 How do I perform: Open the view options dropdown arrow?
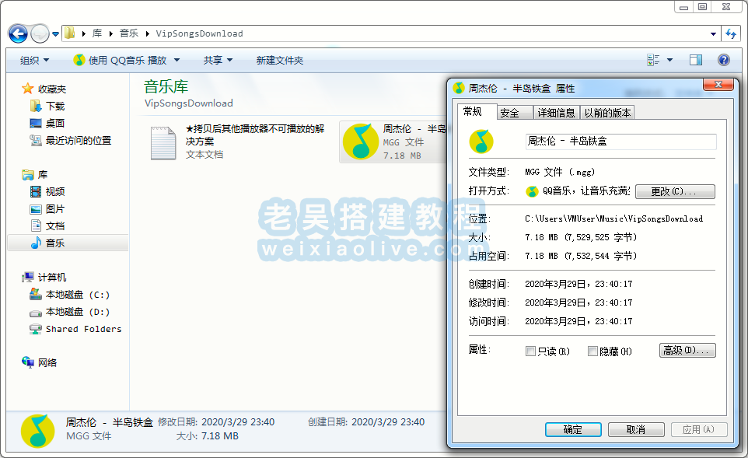(x=669, y=60)
